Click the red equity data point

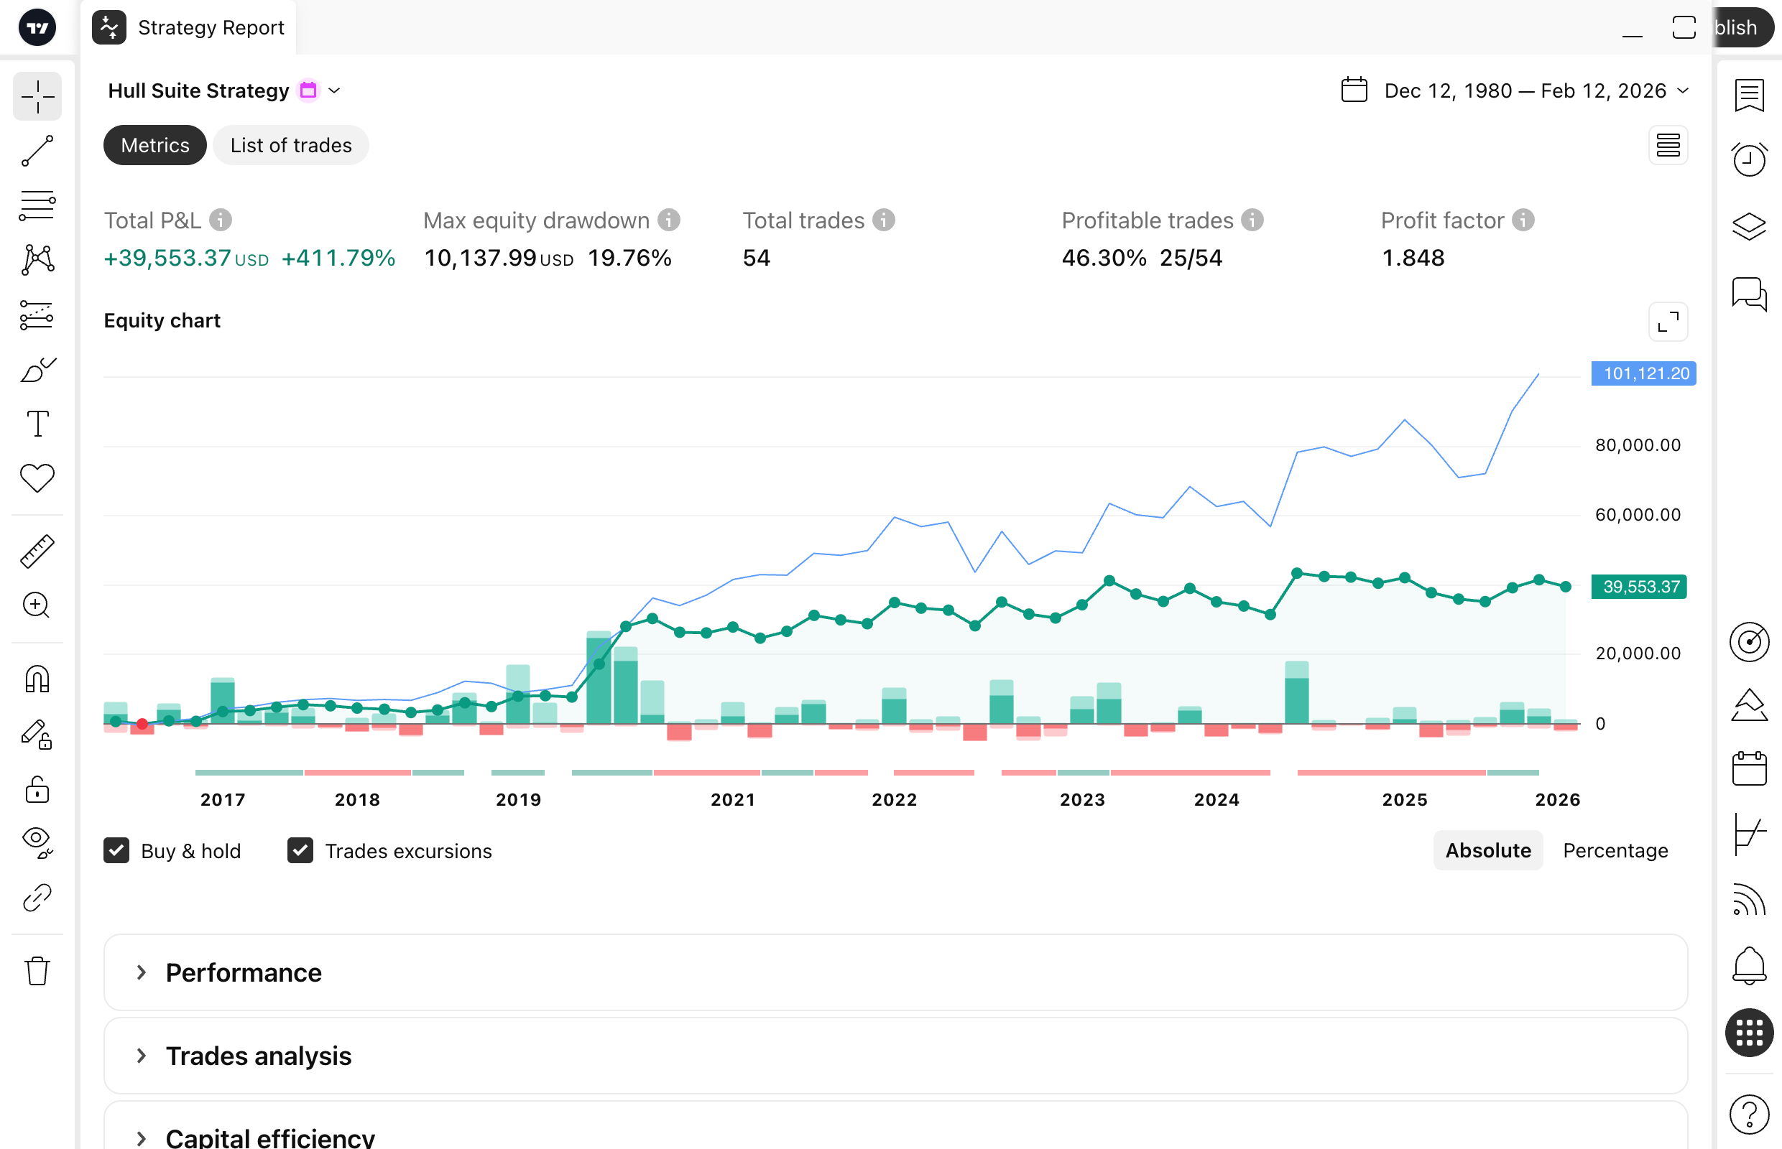coord(142,724)
